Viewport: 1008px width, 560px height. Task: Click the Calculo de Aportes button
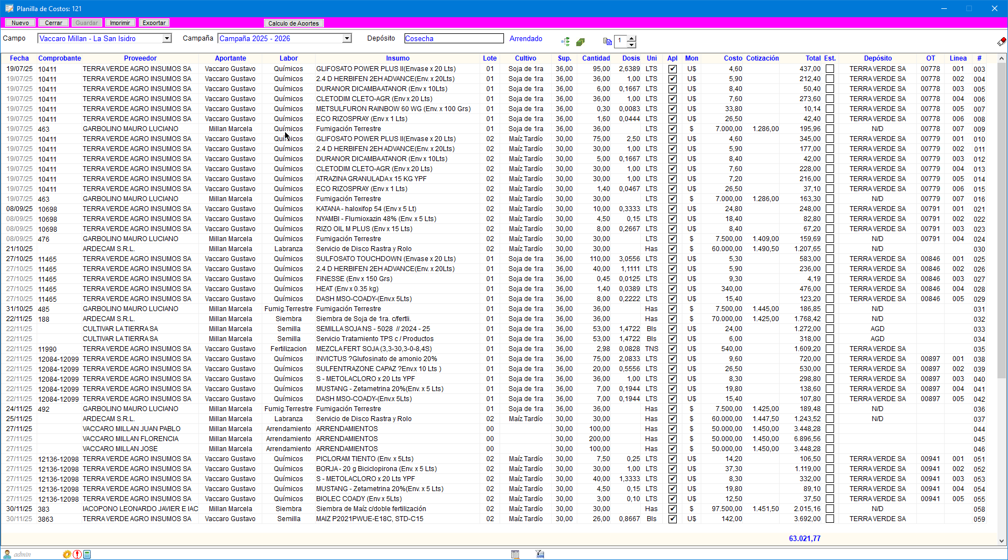(293, 23)
